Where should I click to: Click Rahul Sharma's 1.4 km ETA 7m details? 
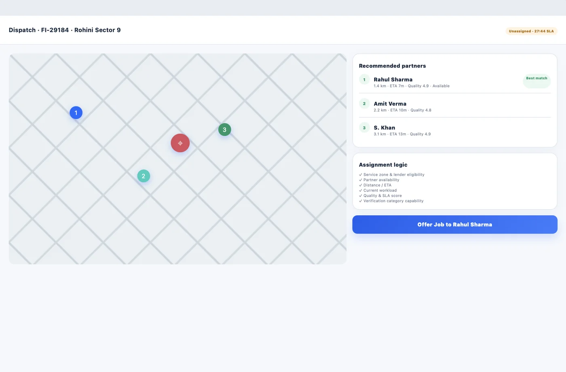coord(412,86)
